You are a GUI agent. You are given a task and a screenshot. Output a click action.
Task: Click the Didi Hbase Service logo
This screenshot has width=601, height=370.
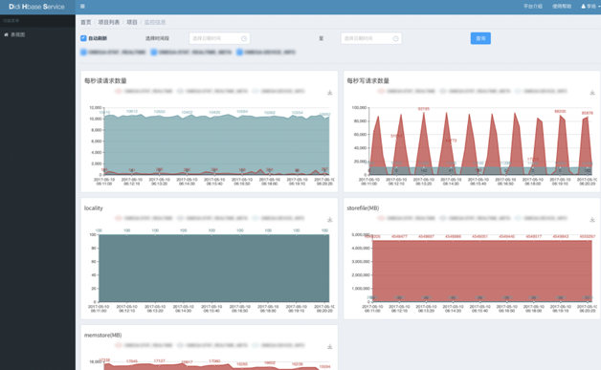tap(36, 7)
